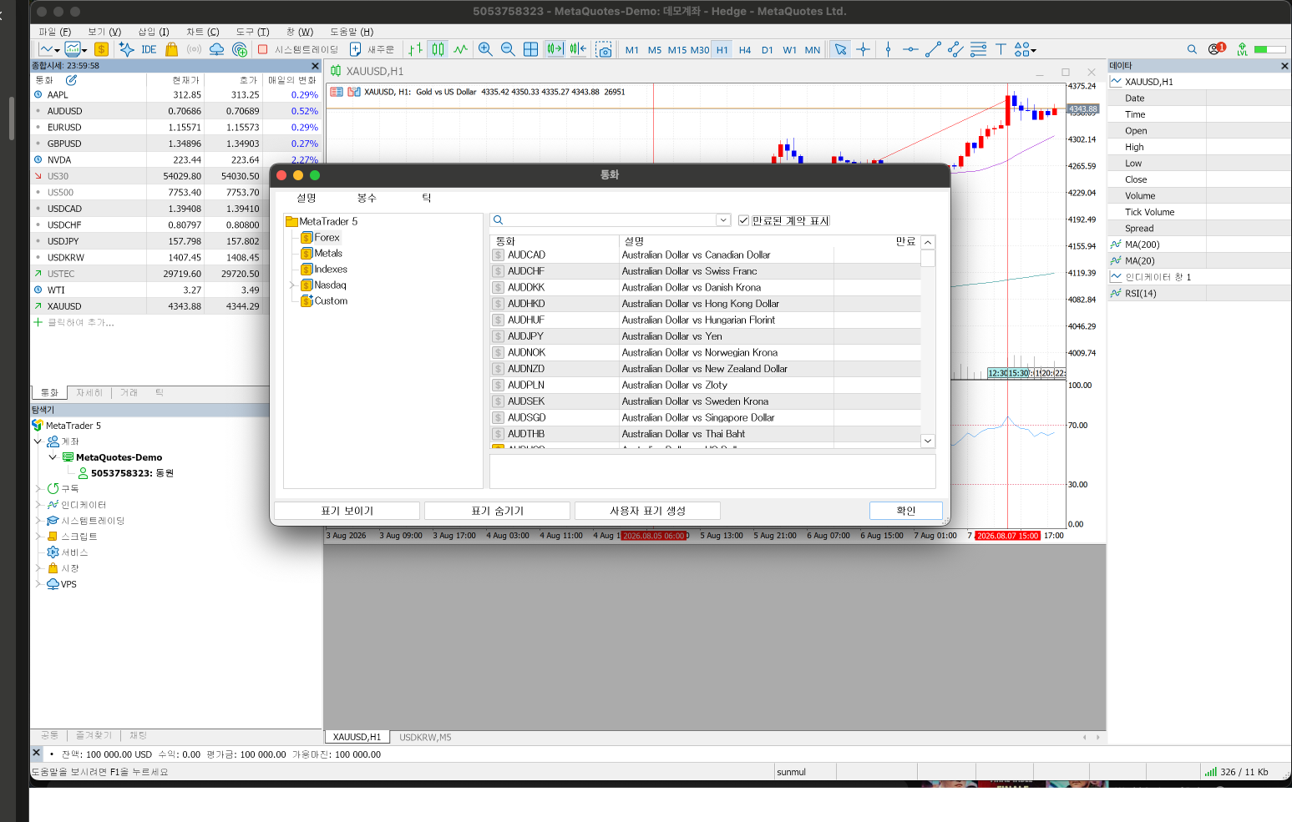The width and height of the screenshot is (1292, 822).
Task: Switch chart to candlestick type
Action: (438, 49)
